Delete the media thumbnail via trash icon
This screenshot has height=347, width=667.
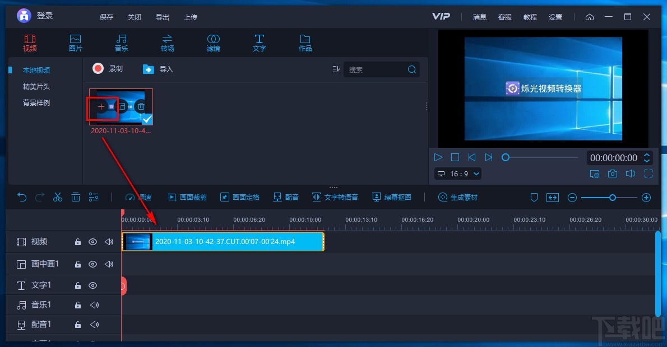coord(141,106)
